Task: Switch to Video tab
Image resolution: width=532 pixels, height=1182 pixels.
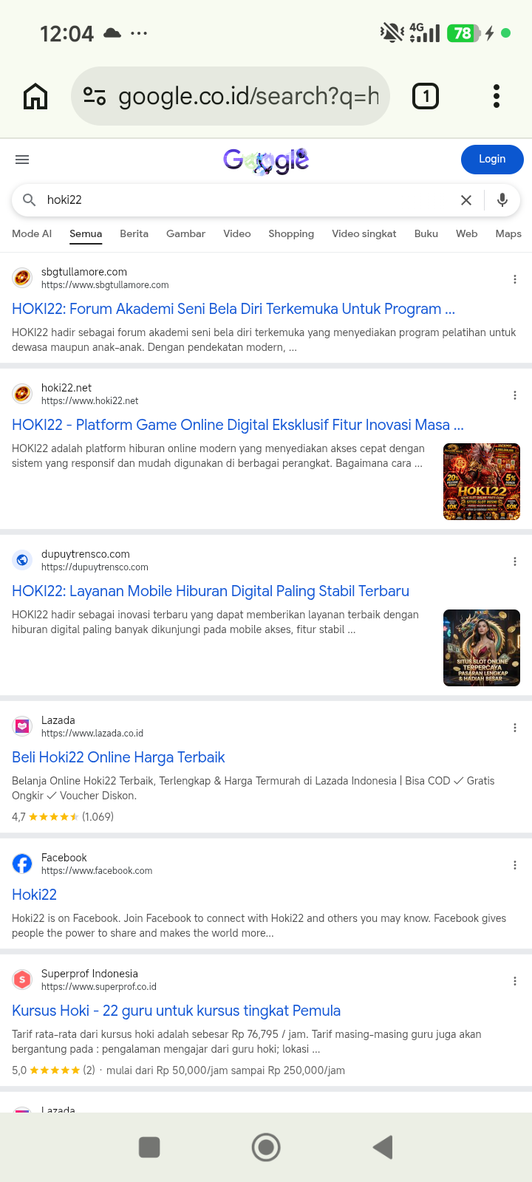Action: 237,233
